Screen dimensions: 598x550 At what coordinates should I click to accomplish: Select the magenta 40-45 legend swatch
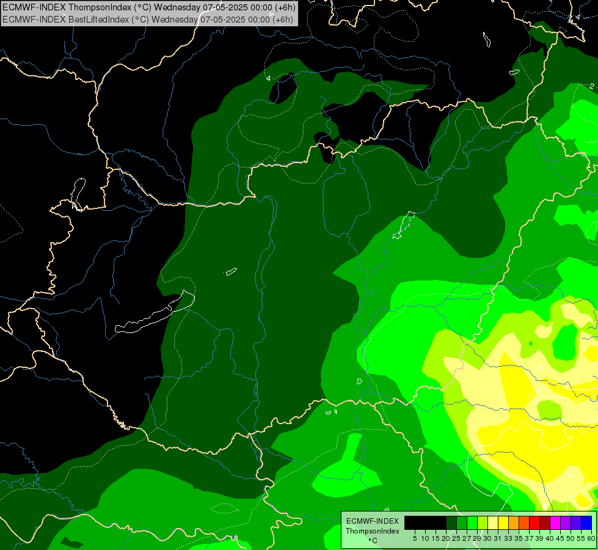click(x=555, y=522)
